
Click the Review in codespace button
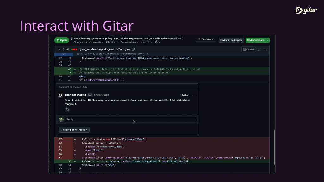pyautogui.click(x=231, y=40)
